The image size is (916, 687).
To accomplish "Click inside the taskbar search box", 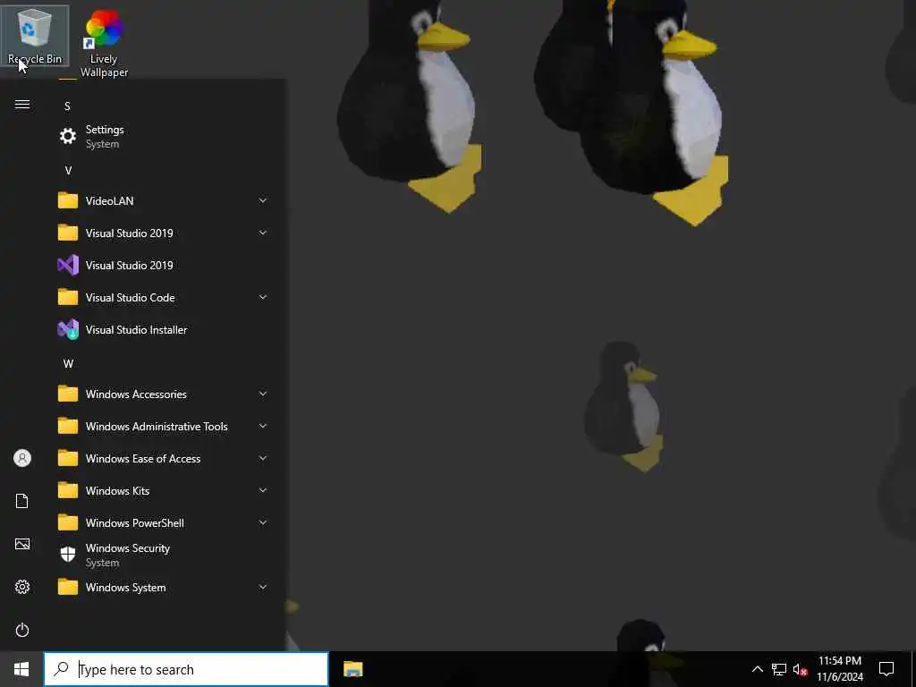I will 186,669.
